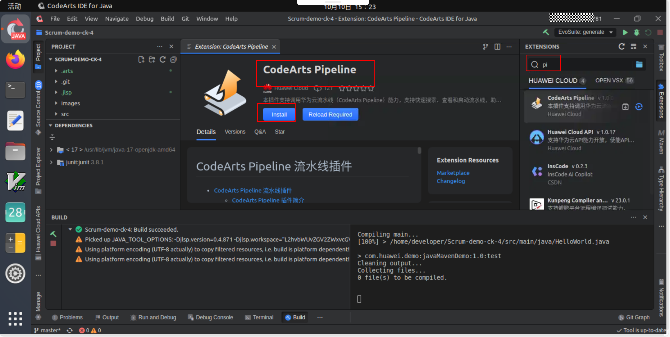
Task: Switch to the Q&A tab
Action: (x=260, y=132)
